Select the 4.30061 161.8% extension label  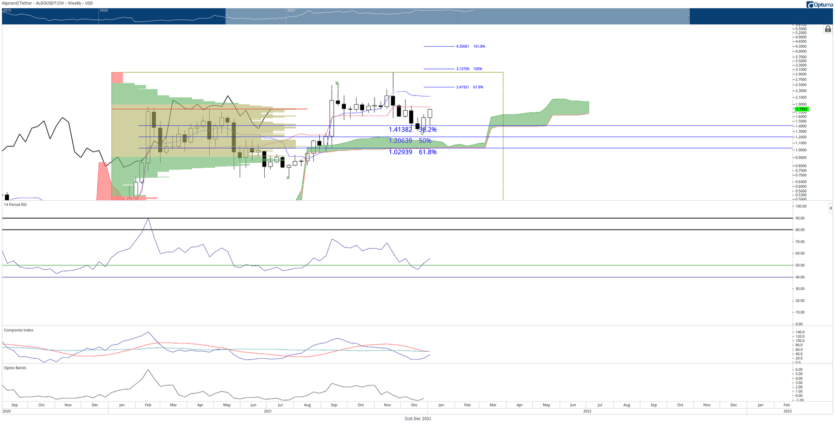click(470, 47)
